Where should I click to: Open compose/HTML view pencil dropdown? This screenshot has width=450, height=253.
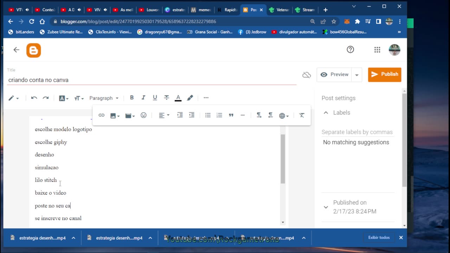(13, 98)
